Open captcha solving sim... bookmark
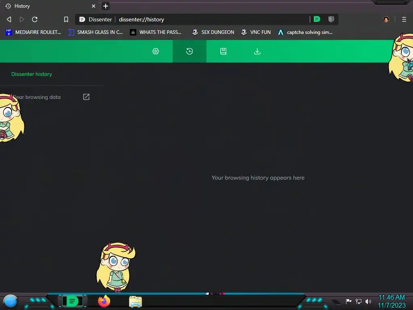The height and width of the screenshot is (310, 413). (305, 32)
